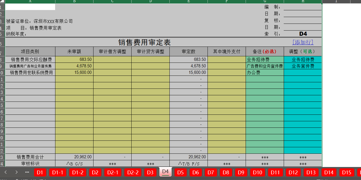Select the D3 sheet tab
The width and height of the screenshot is (361, 180).
150,172
